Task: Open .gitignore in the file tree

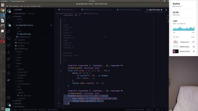Action: pos(21,40)
